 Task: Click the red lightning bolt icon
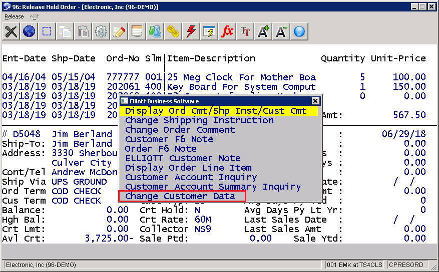(x=191, y=31)
